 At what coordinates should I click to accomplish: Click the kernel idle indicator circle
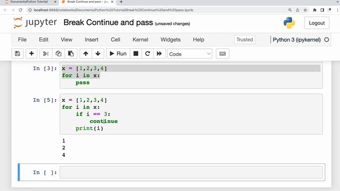click(x=327, y=40)
